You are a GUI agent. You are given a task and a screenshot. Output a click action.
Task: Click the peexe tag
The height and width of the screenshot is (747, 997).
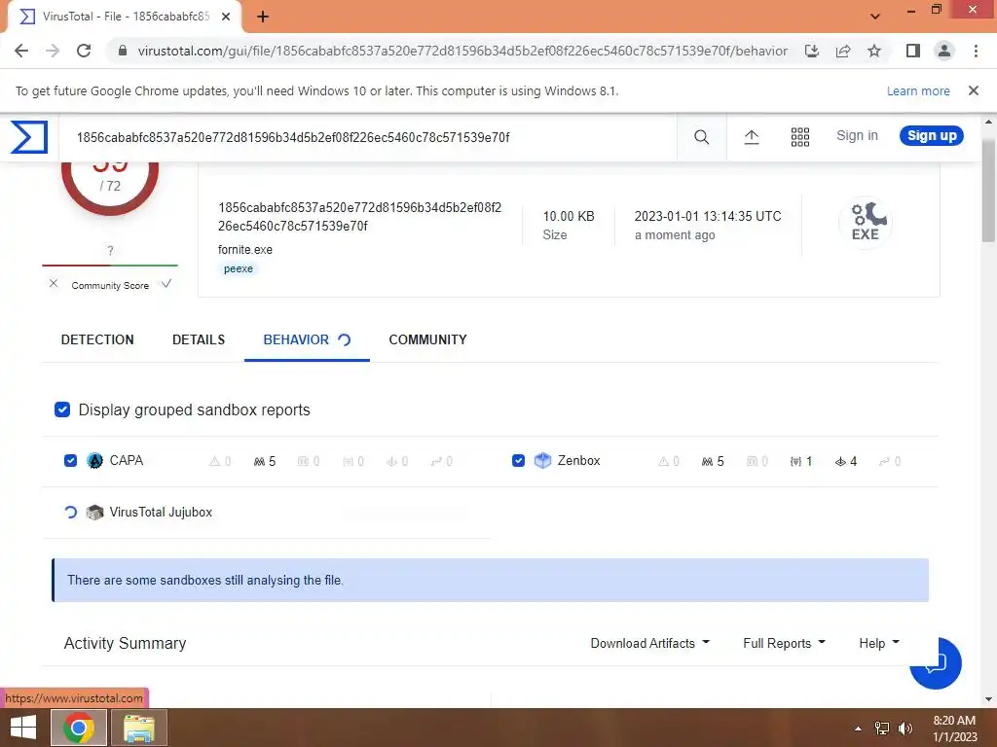tap(239, 268)
